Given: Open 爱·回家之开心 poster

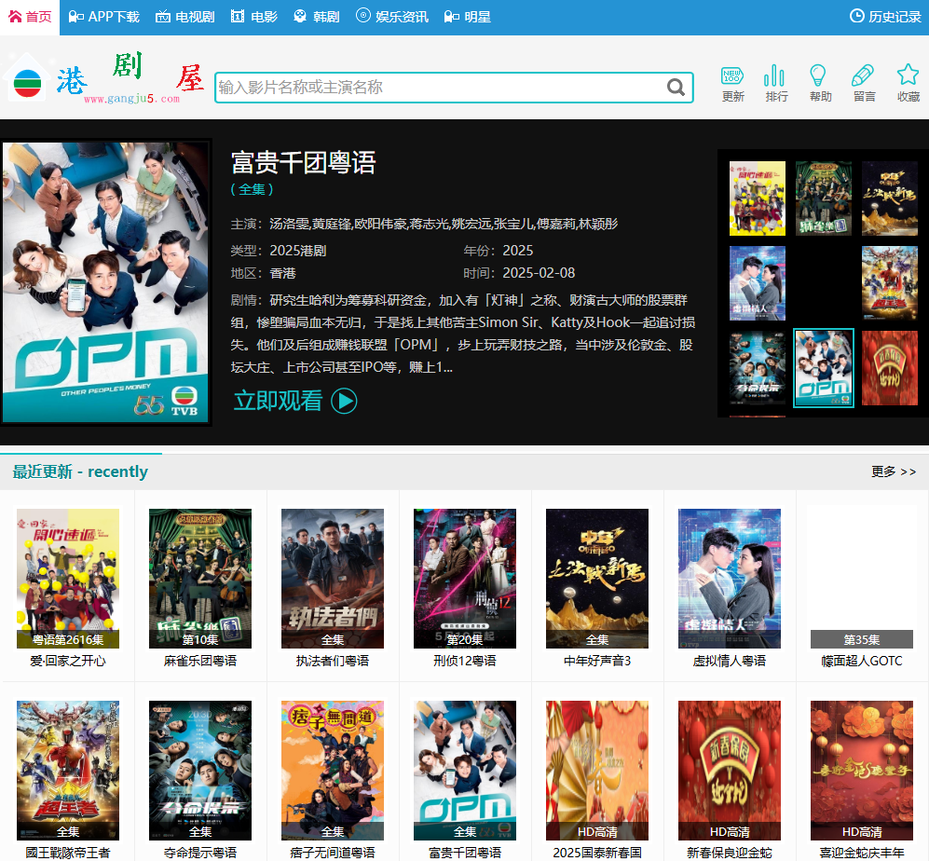Looking at the screenshot, I should 67,579.
